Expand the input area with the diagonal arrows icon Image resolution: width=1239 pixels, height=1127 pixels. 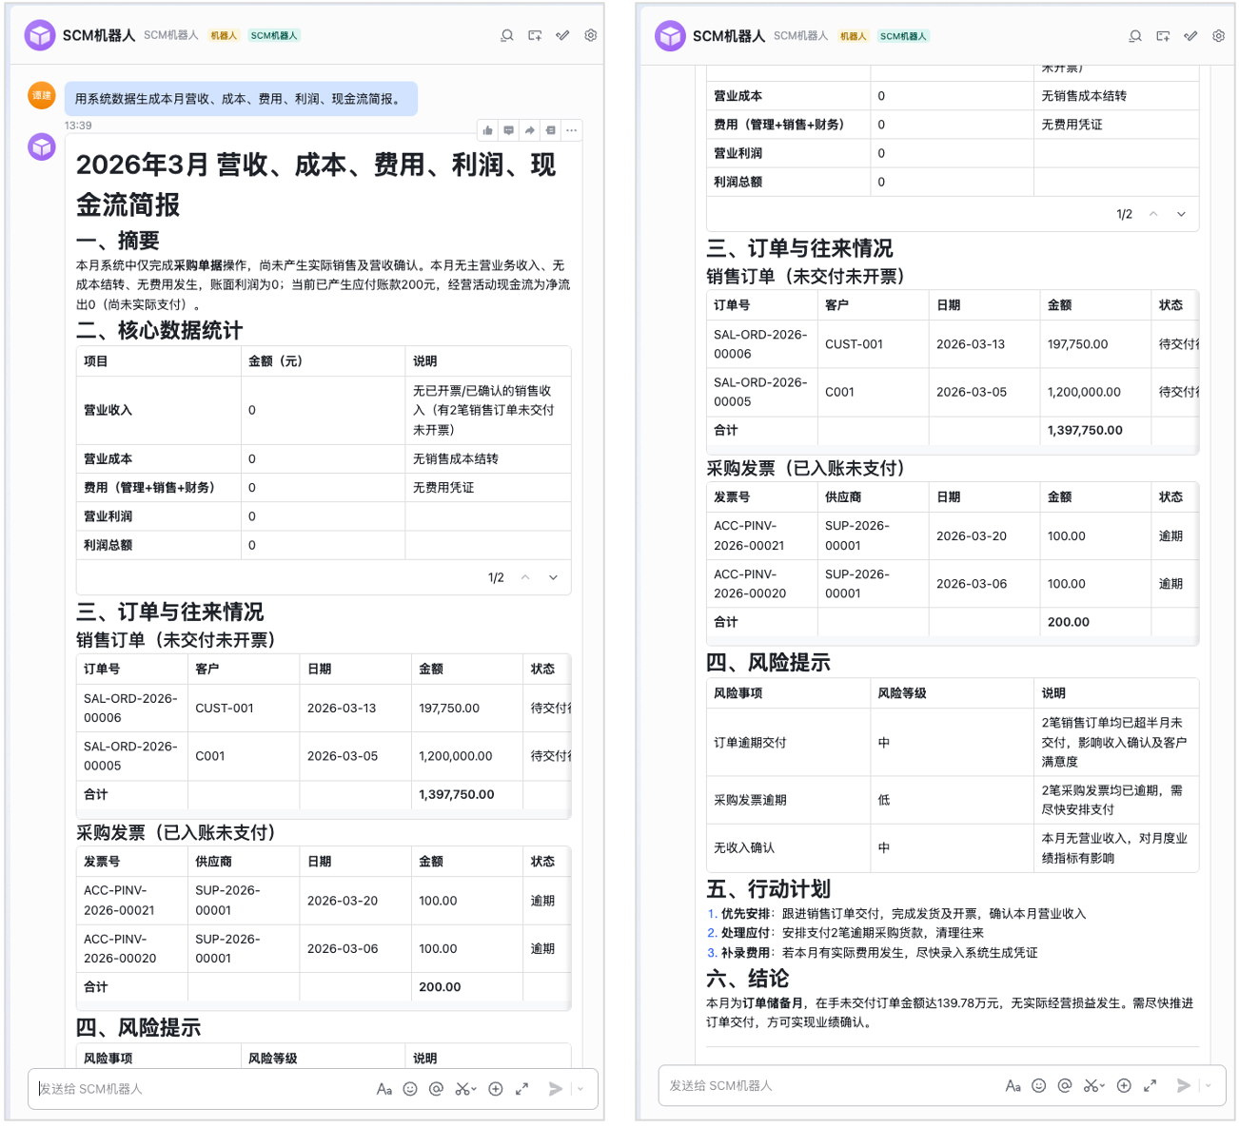[521, 1089]
